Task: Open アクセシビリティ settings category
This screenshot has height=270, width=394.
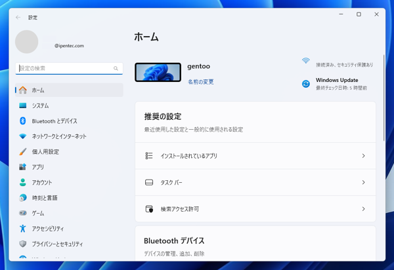Action: point(69,228)
